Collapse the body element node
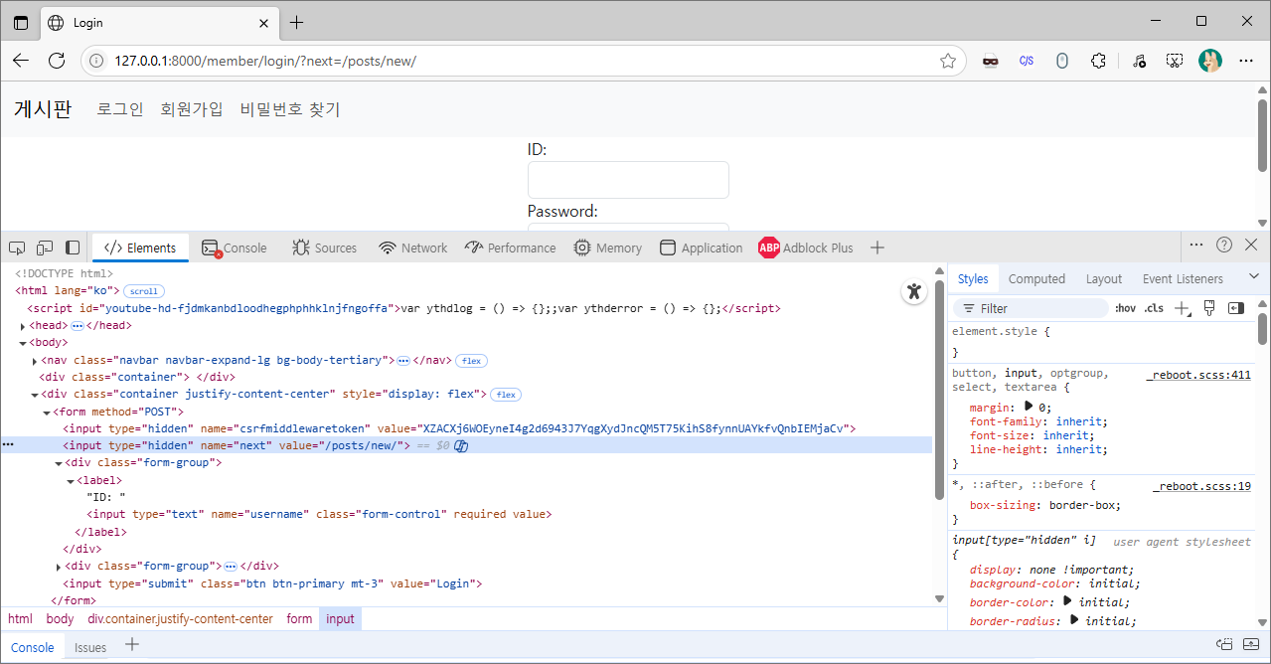 pyautogui.click(x=23, y=343)
